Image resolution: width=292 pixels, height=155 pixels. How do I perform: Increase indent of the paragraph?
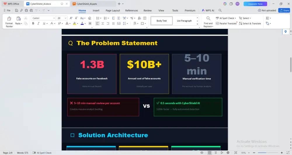tap(119, 18)
